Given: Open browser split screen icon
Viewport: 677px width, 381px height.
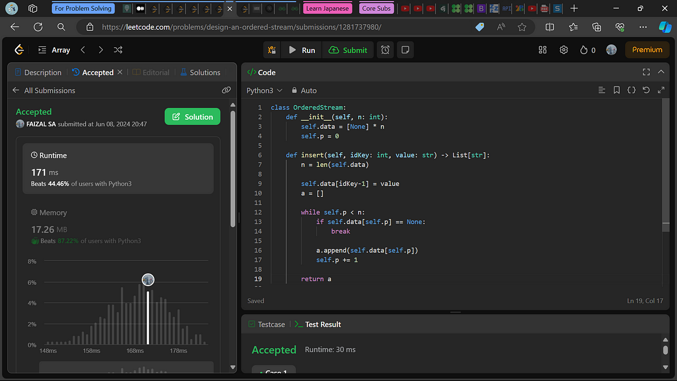Looking at the screenshot, I should click(550, 27).
